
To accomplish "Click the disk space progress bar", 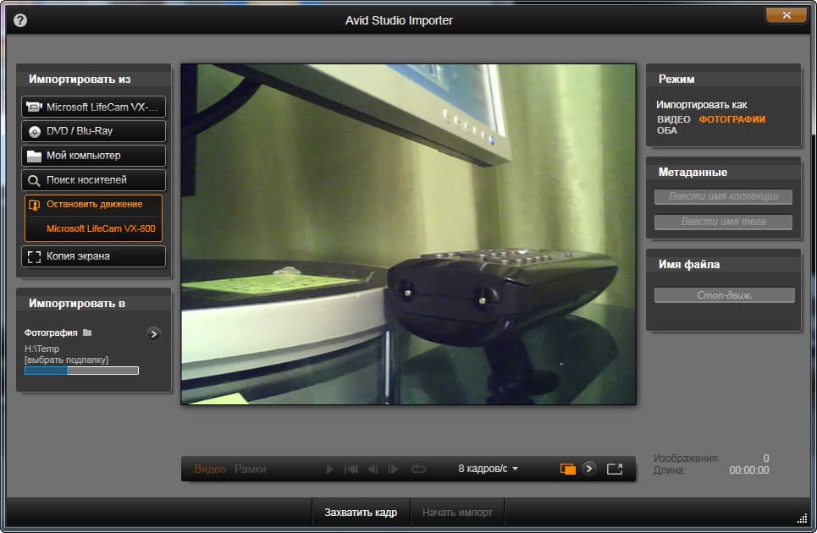I will click(81, 371).
